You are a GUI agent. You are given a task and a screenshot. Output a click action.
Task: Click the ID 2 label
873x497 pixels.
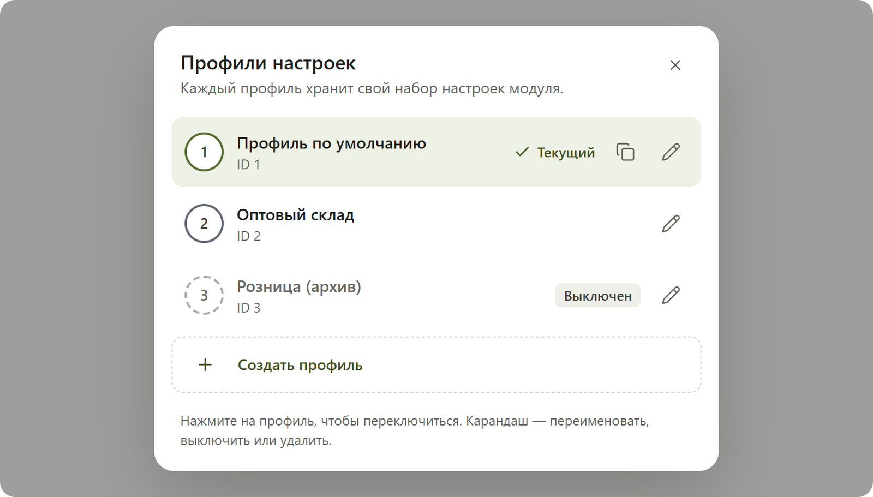249,236
